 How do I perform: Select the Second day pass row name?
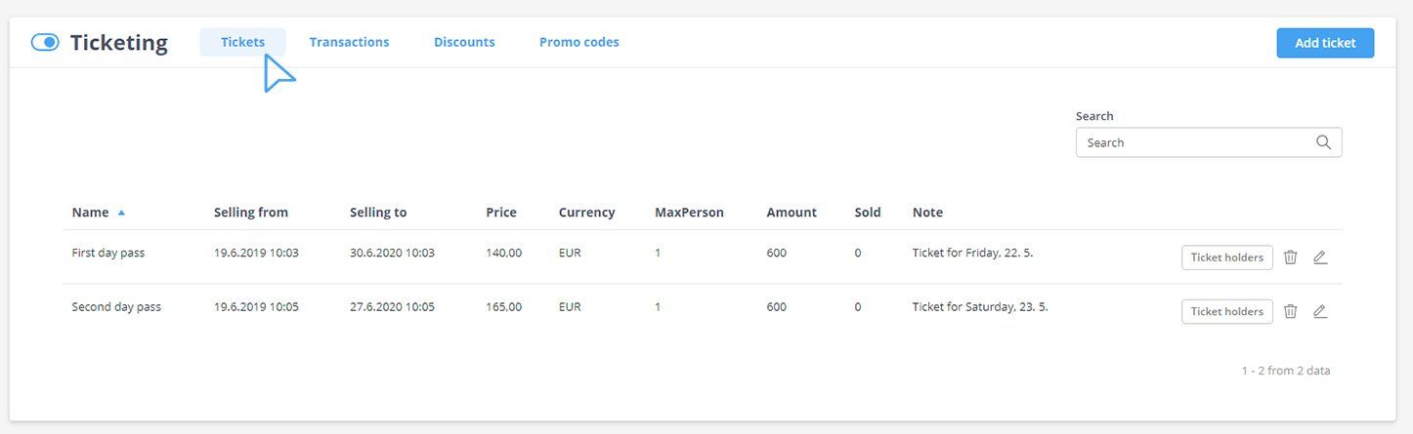116,306
